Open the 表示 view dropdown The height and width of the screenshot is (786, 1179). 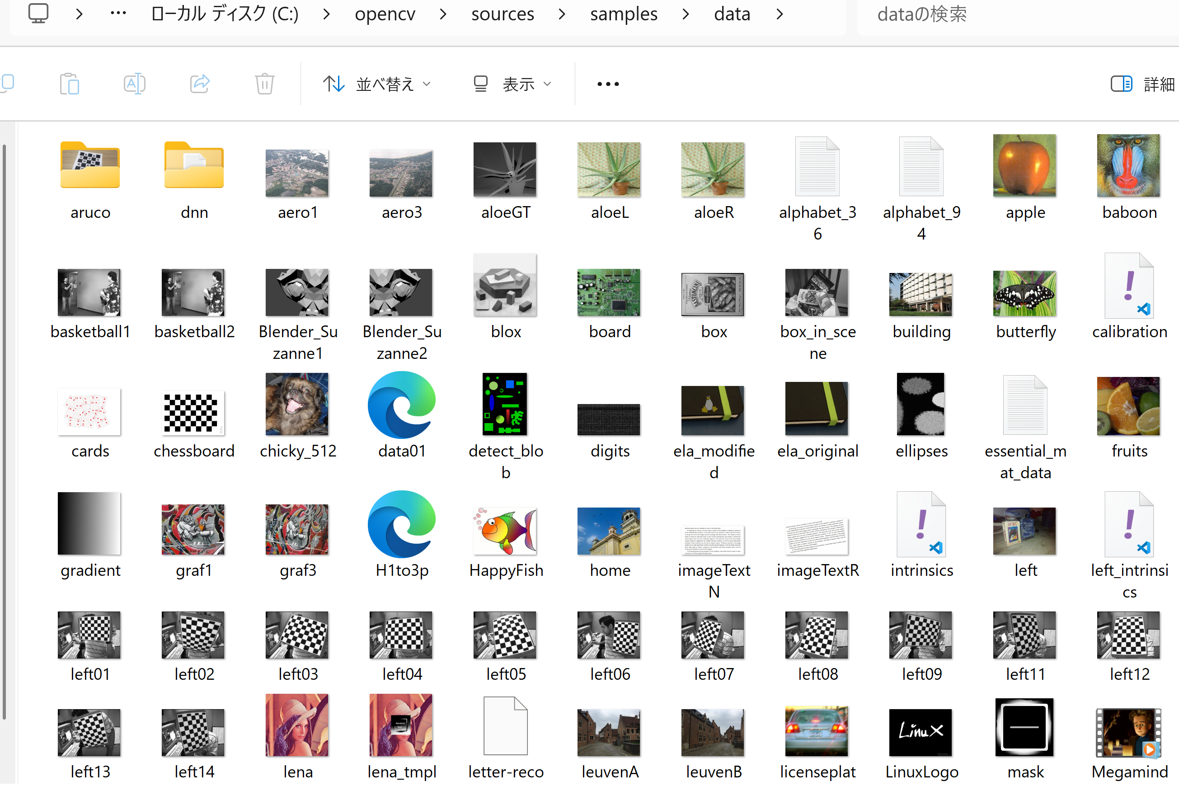(512, 84)
